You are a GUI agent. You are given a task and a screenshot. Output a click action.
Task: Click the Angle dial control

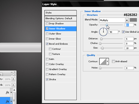pyautogui.click(x=103, y=32)
